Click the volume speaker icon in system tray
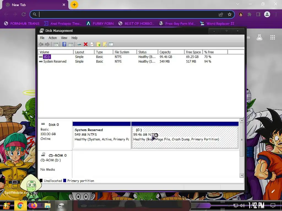This screenshot has width=282, height=211. [x=242, y=206]
